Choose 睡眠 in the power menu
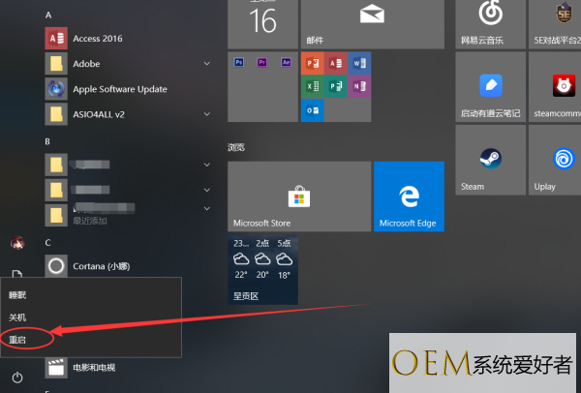This screenshot has height=393, width=581. tap(19, 294)
